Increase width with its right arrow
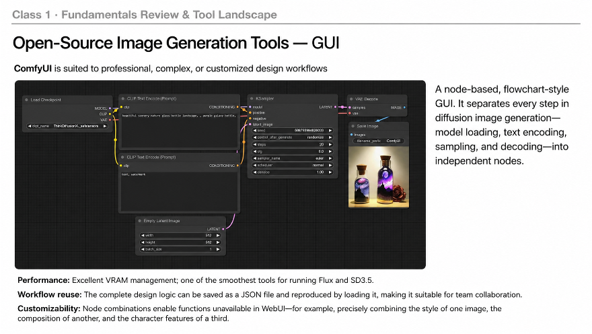 point(218,236)
